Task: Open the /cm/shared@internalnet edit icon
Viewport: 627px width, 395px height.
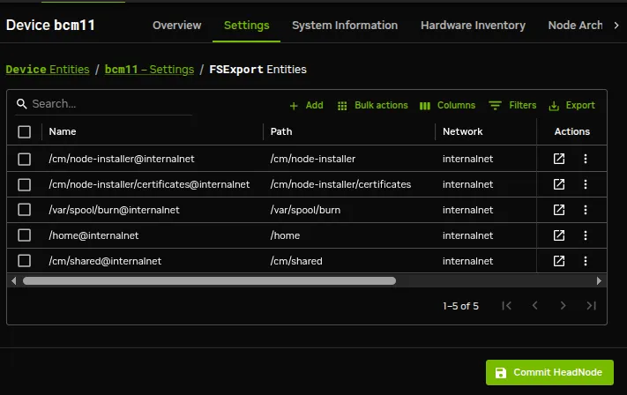Action: coord(558,261)
